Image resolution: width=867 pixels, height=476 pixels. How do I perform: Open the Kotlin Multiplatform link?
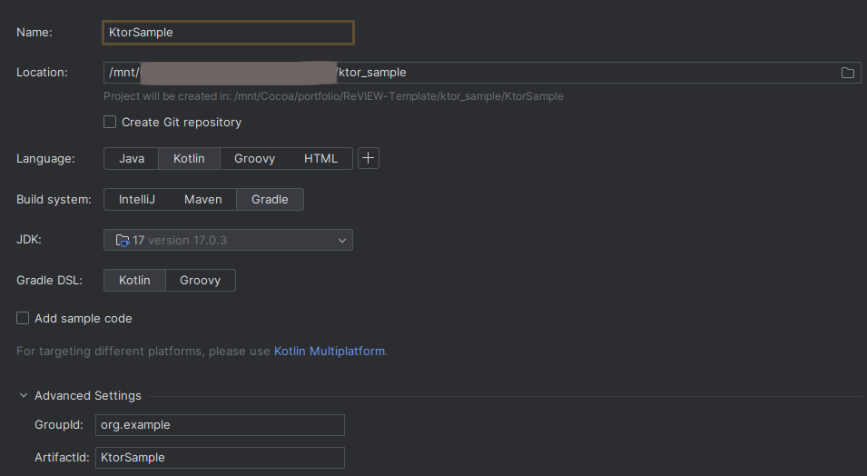click(x=329, y=351)
